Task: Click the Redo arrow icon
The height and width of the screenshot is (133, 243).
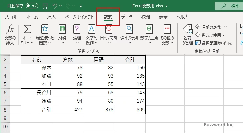Action: pos(68,6)
